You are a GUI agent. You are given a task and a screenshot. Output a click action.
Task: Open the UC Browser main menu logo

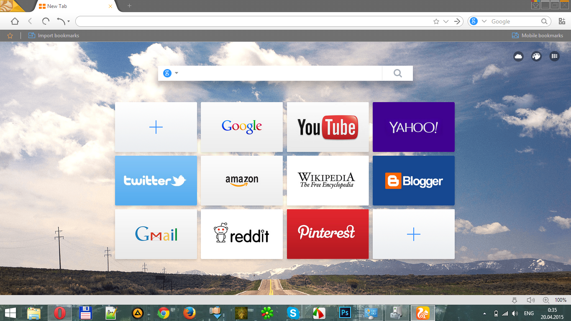[x=12, y=6]
